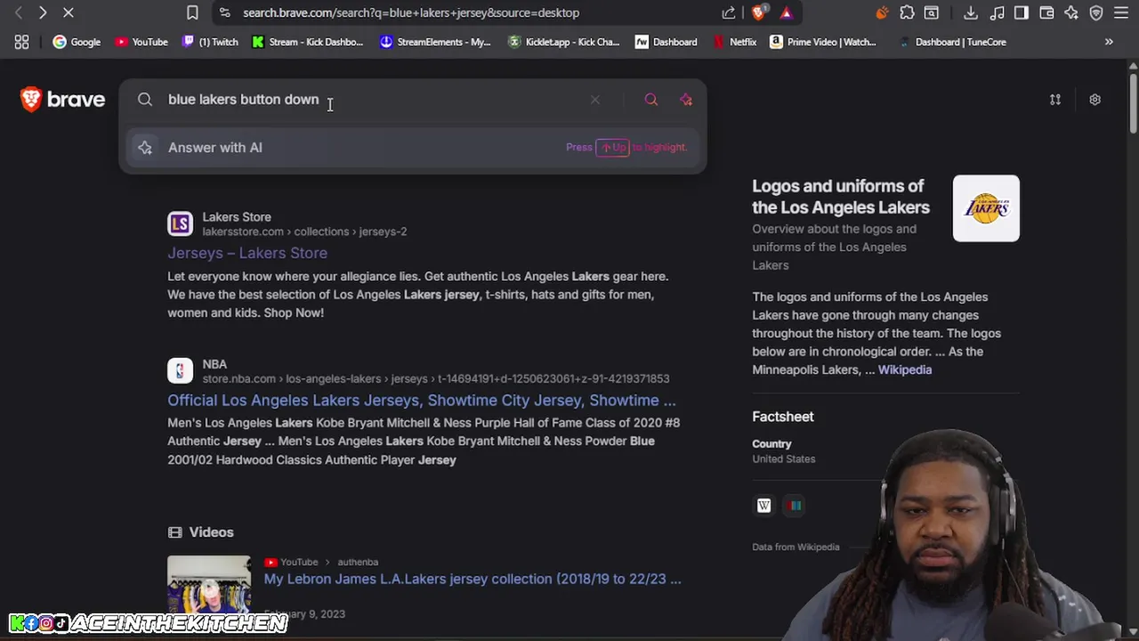Open the apps grid in bookmarks bar
The image size is (1139, 641).
click(x=21, y=42)
